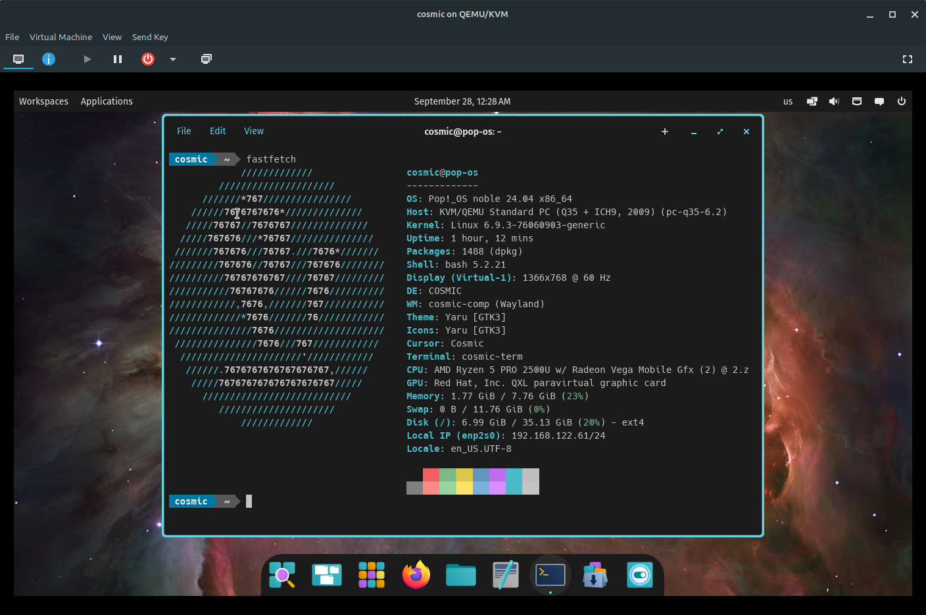The height and width of the screenshot is (615, 926).
Task: Expand the shutdown options dropdown arrow
Action: coord(173,59)
